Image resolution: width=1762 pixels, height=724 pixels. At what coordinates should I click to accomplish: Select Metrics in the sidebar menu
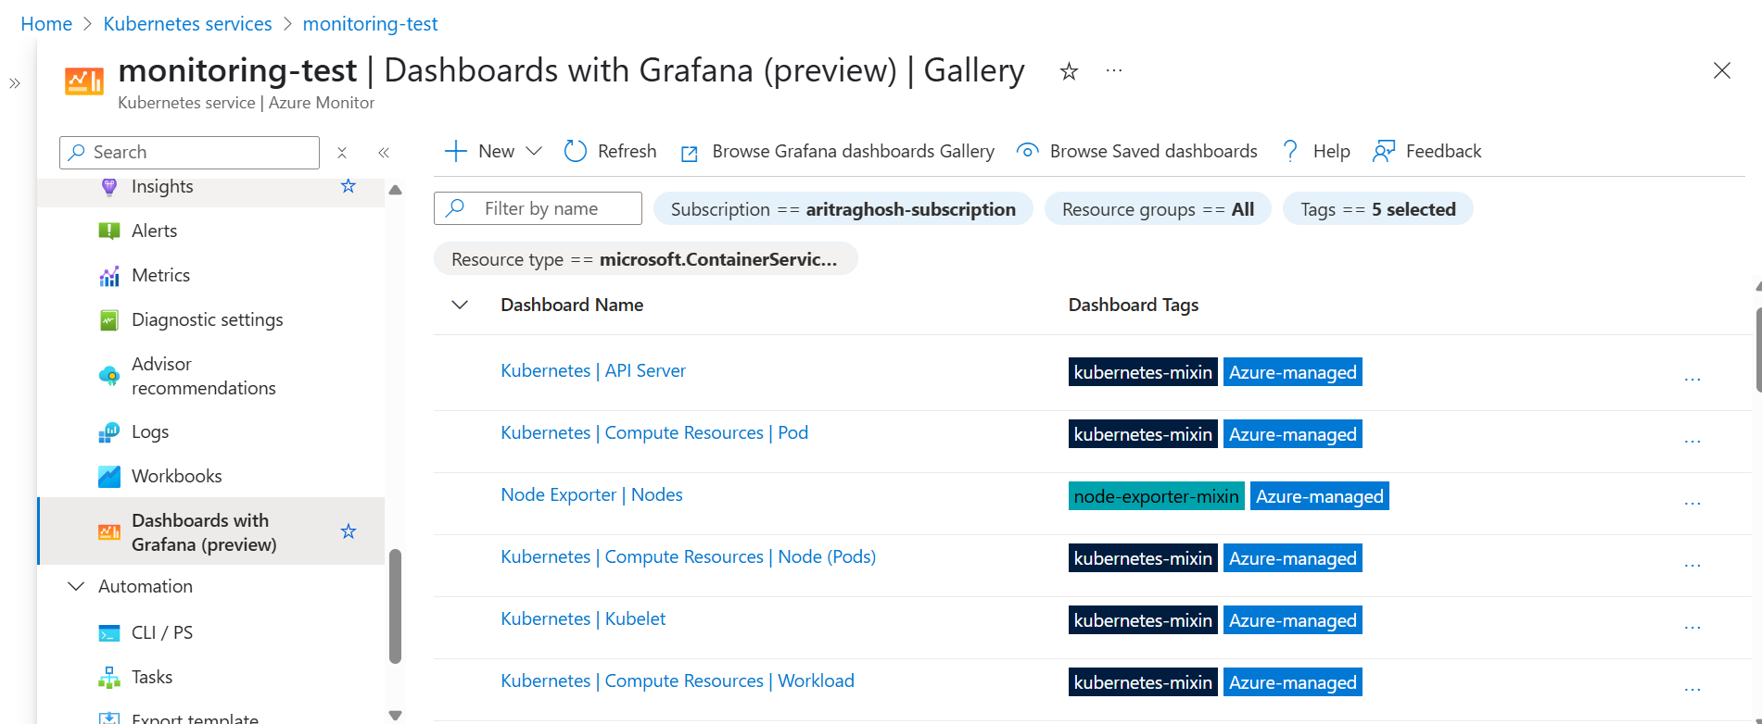pos(160,275)
